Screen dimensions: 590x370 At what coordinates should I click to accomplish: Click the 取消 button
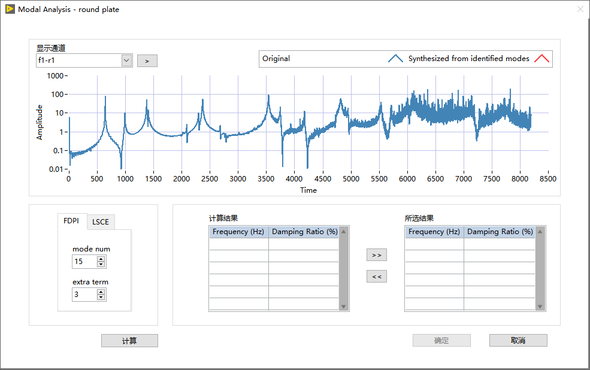[x=518, y=340]
